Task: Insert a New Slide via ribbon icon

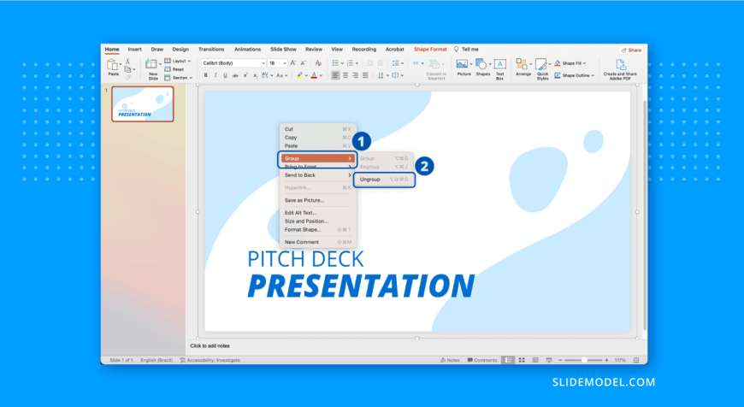Action: tap(151, 64)
